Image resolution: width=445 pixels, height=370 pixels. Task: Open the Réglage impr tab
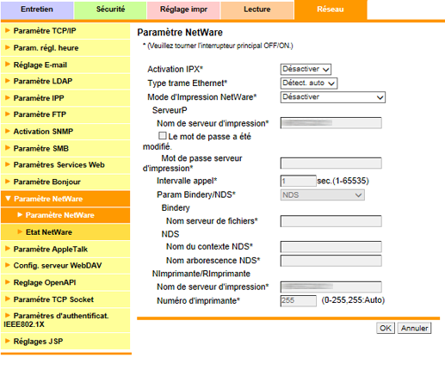[183, 9]
